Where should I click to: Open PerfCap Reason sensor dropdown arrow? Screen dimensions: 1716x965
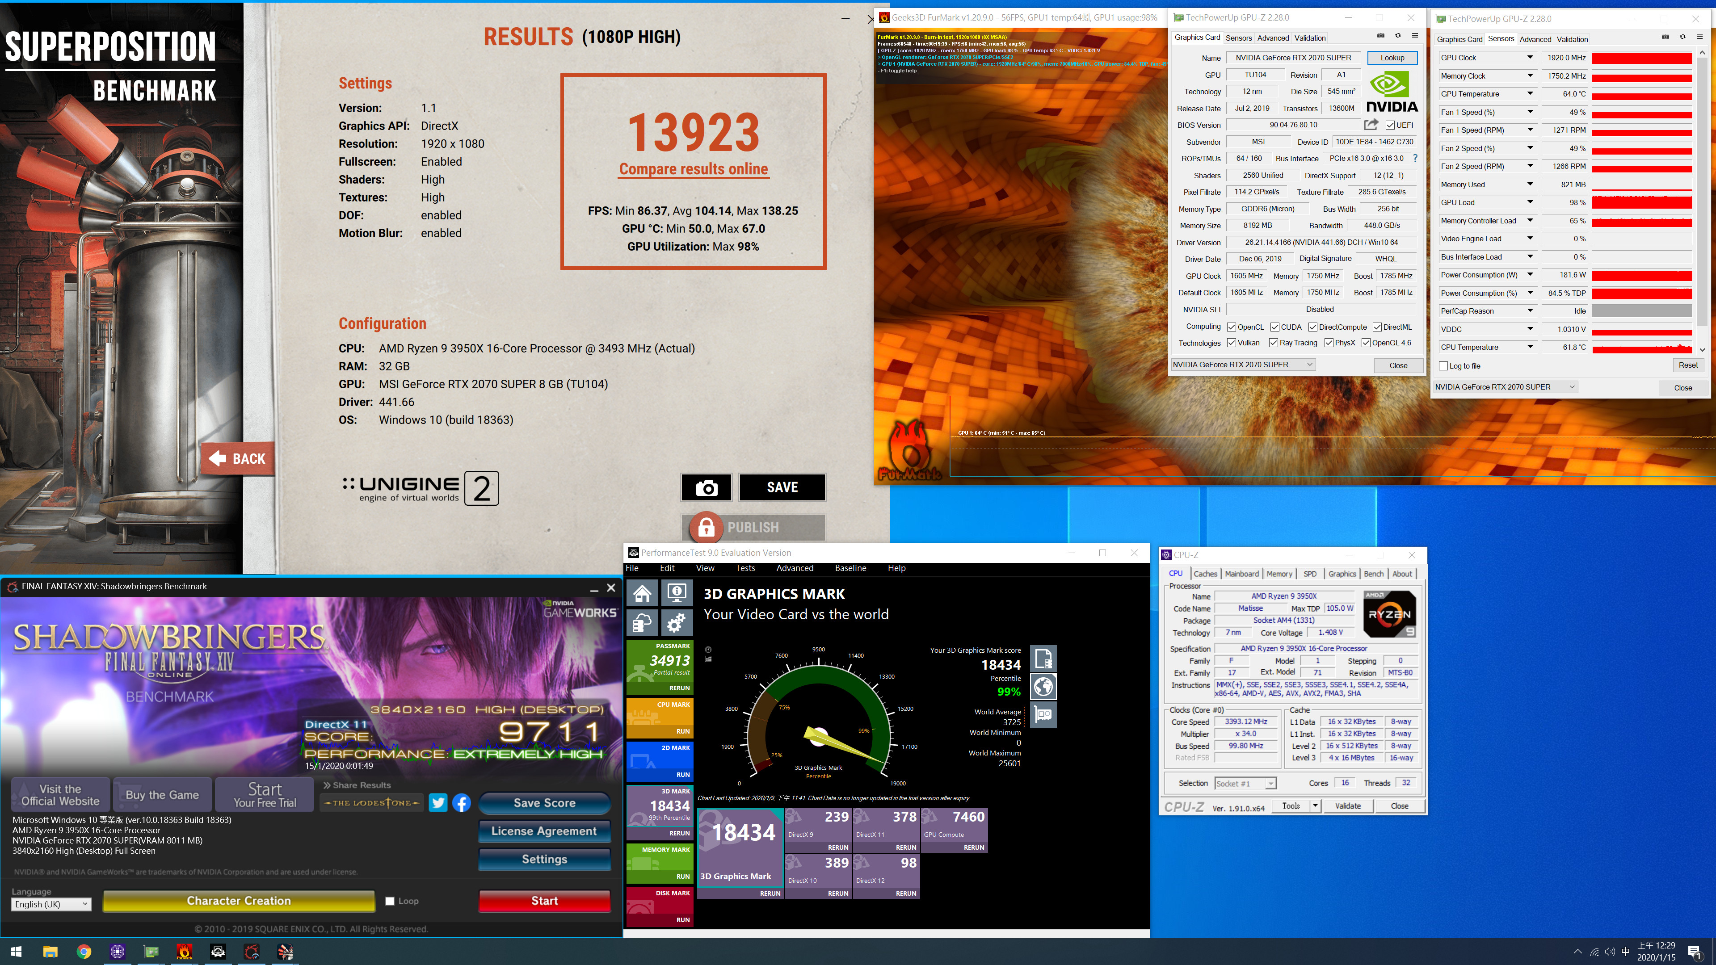(1530, 311)
